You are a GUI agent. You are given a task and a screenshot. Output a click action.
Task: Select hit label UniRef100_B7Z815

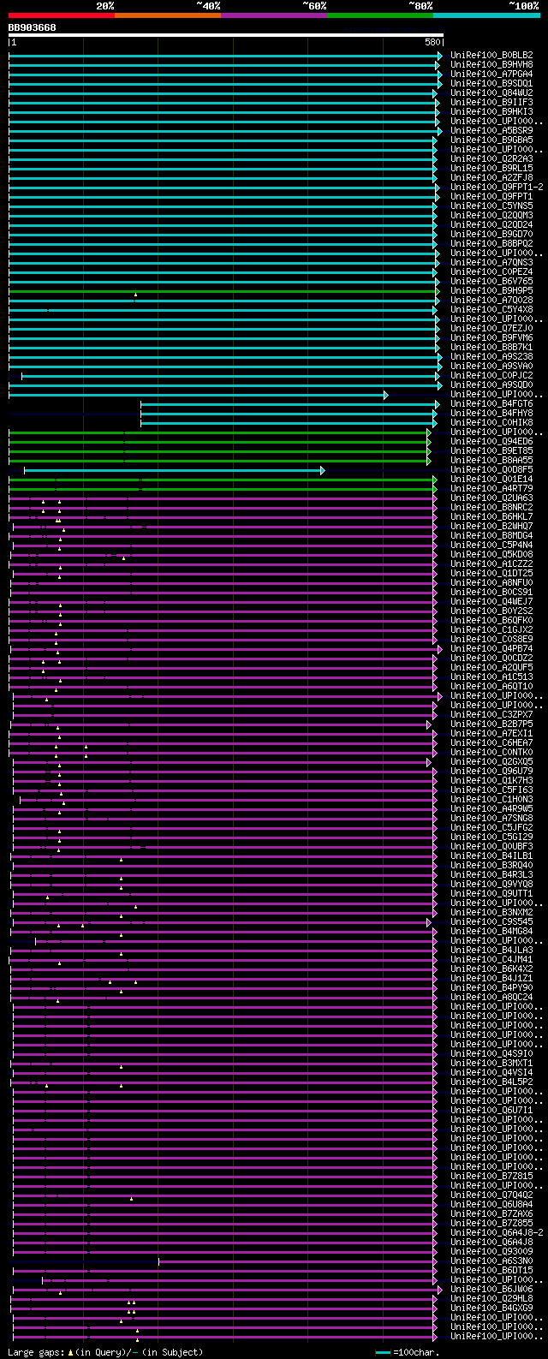click(x=491, y=1176)
